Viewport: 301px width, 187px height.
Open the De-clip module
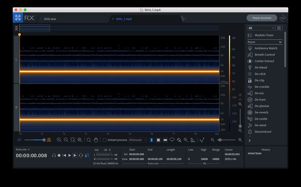(x=256, y=80)
